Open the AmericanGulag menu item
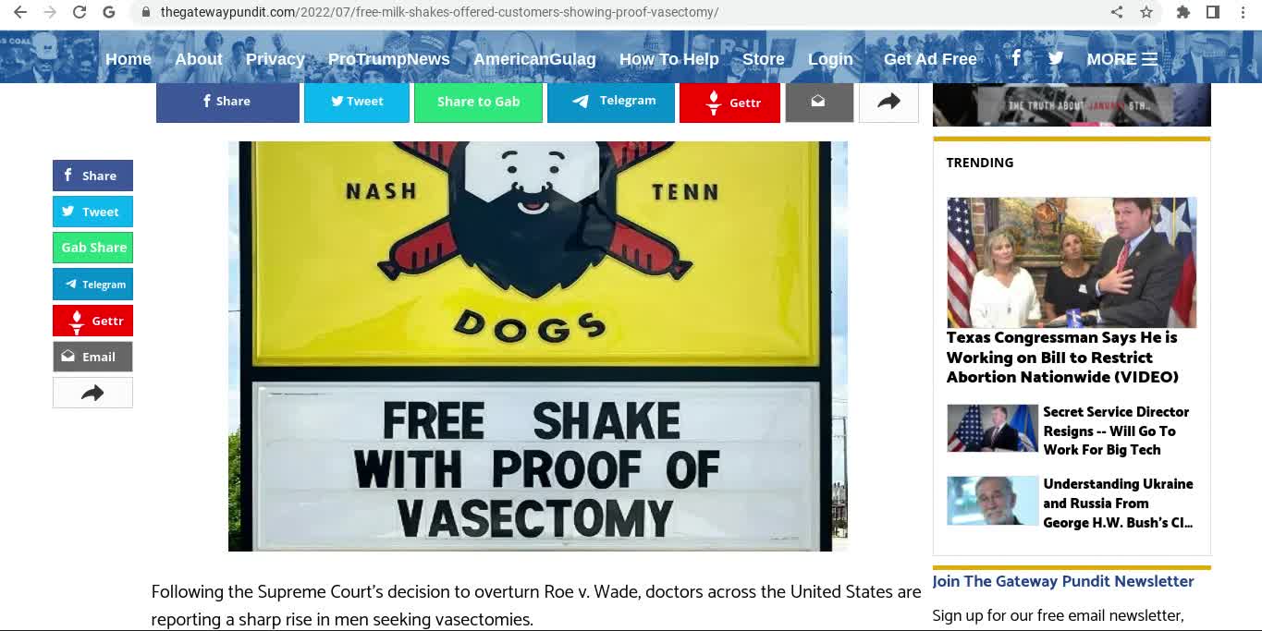The width and height of the screenshot is (1262, 631). (534, 59)
